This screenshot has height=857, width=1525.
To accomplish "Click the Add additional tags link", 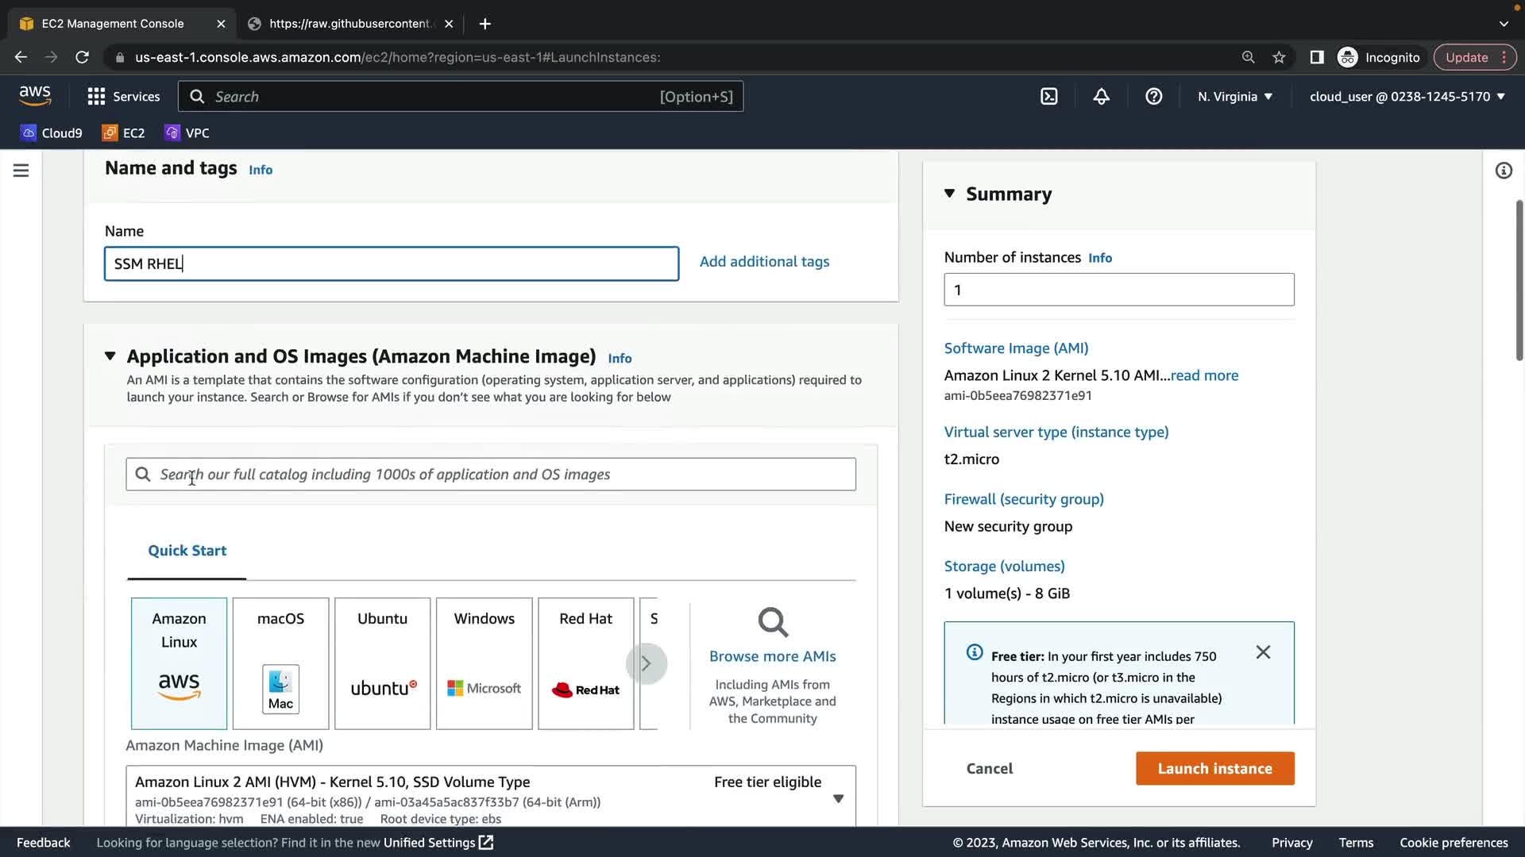I will pyautogui.click(x=764, y=262).
